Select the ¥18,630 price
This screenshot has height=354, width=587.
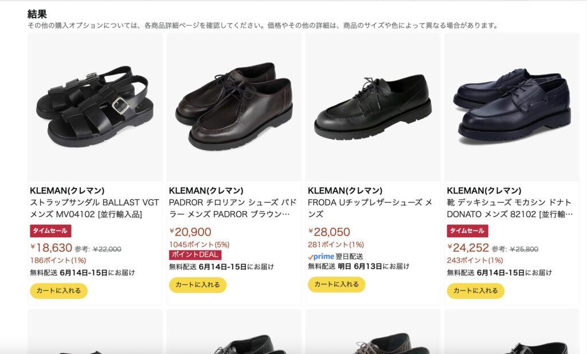(51, 247)
